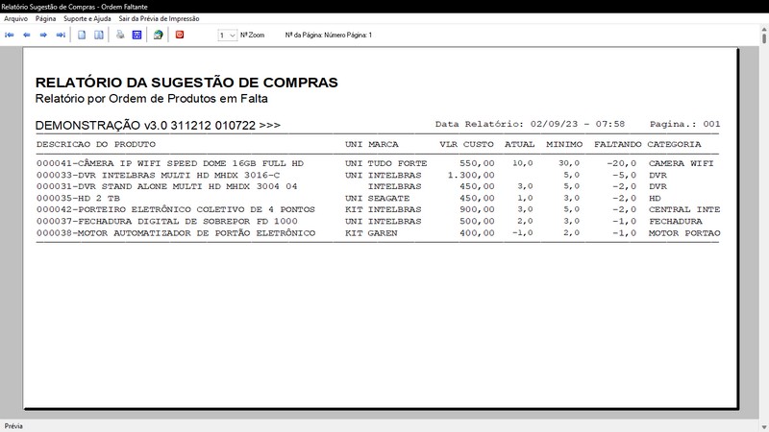This screenshot has height=432, width=769.
Task: Click the 'MOTOR PORTAO' category cell
Action: 684,233
